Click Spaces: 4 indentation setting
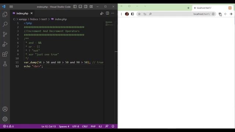 click(x=64, y=126)
